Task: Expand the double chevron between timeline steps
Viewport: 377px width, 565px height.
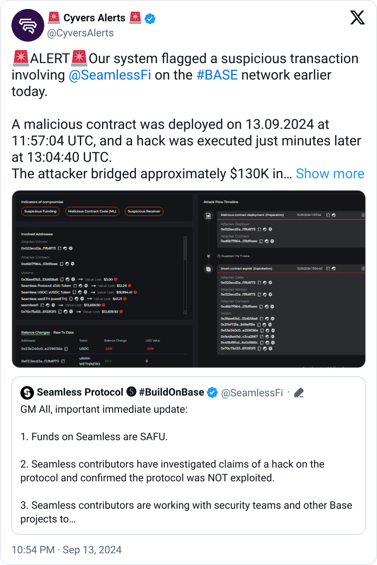Action: coord(208,256)
